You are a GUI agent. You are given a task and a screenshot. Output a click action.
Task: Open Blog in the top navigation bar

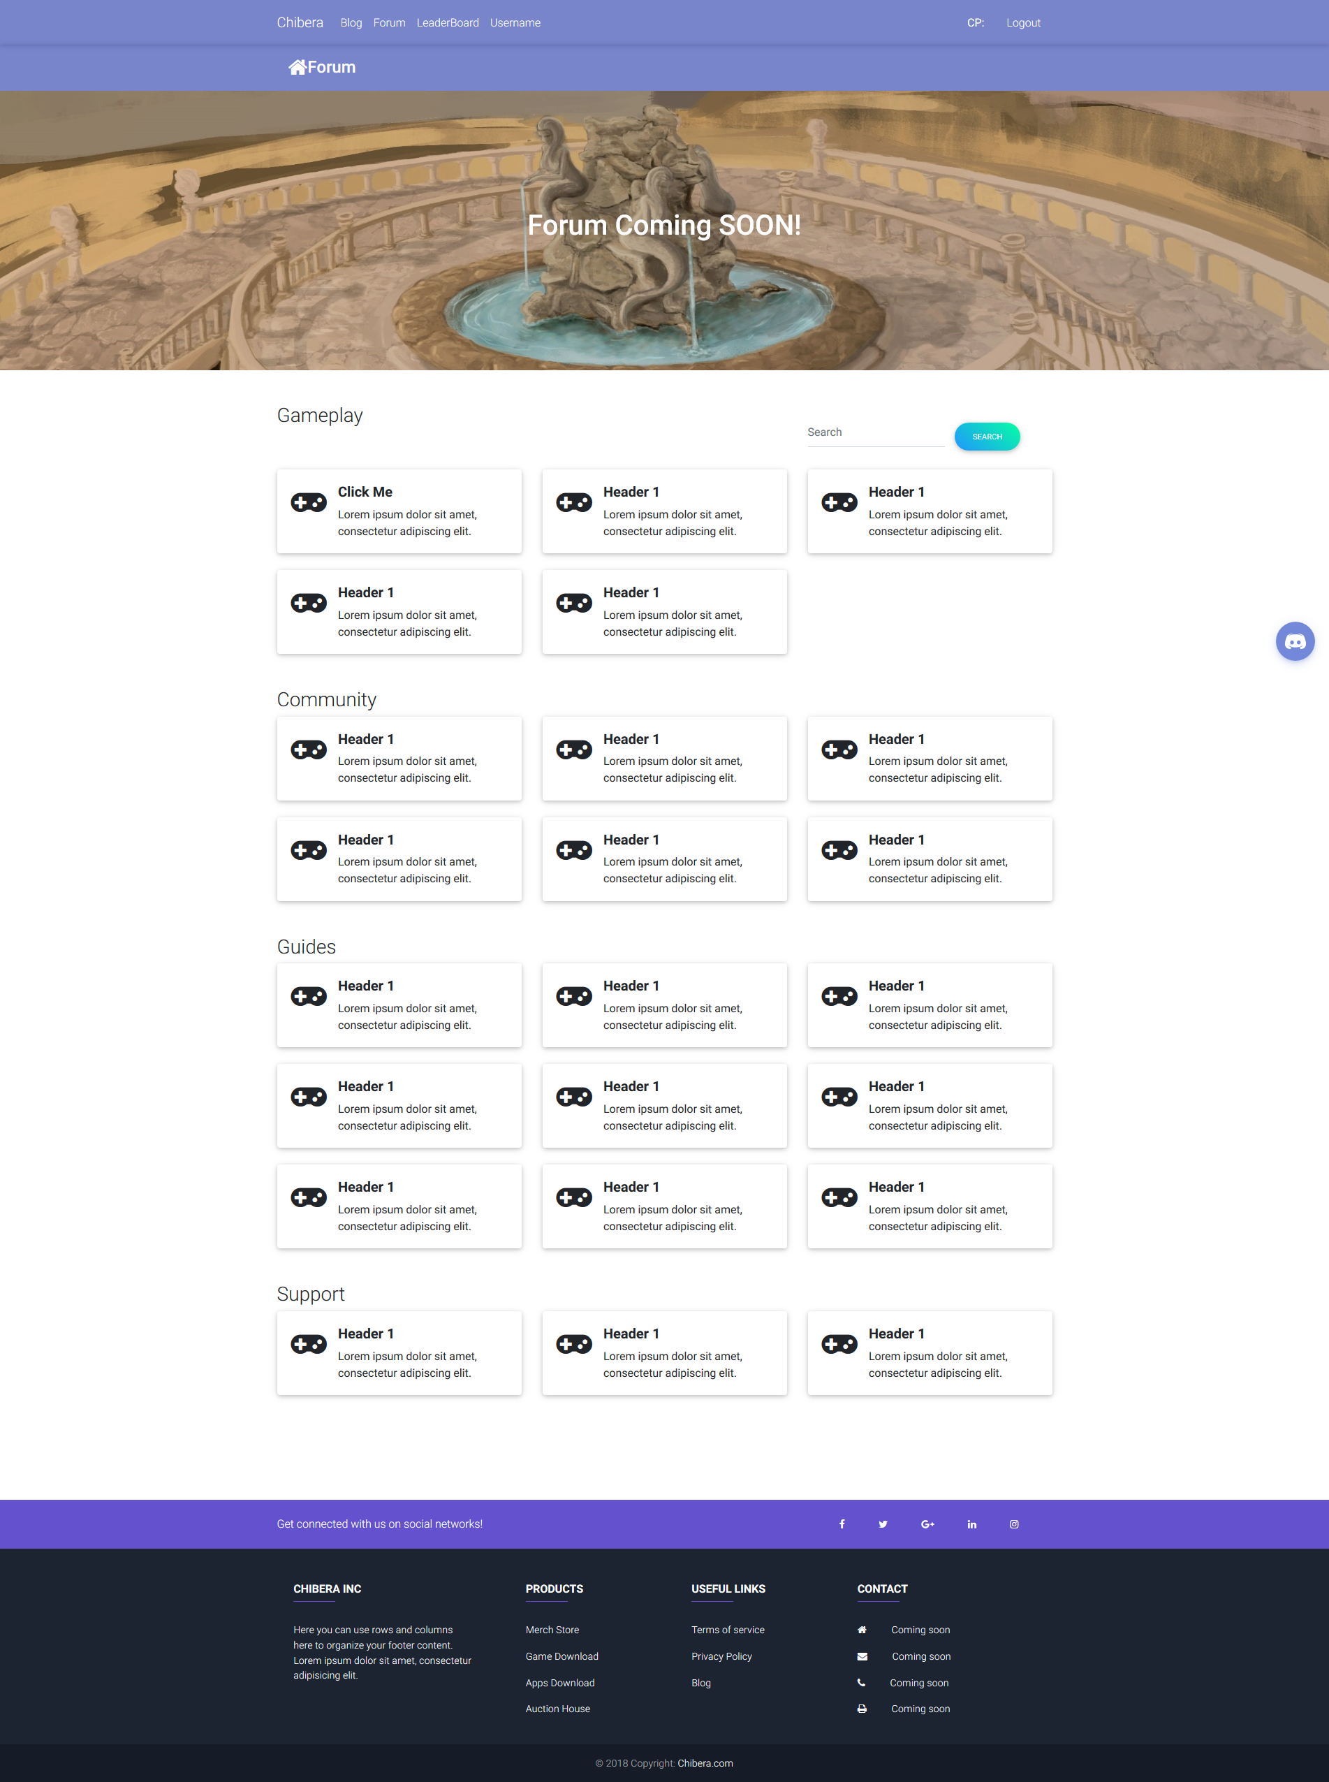[351, 22]
